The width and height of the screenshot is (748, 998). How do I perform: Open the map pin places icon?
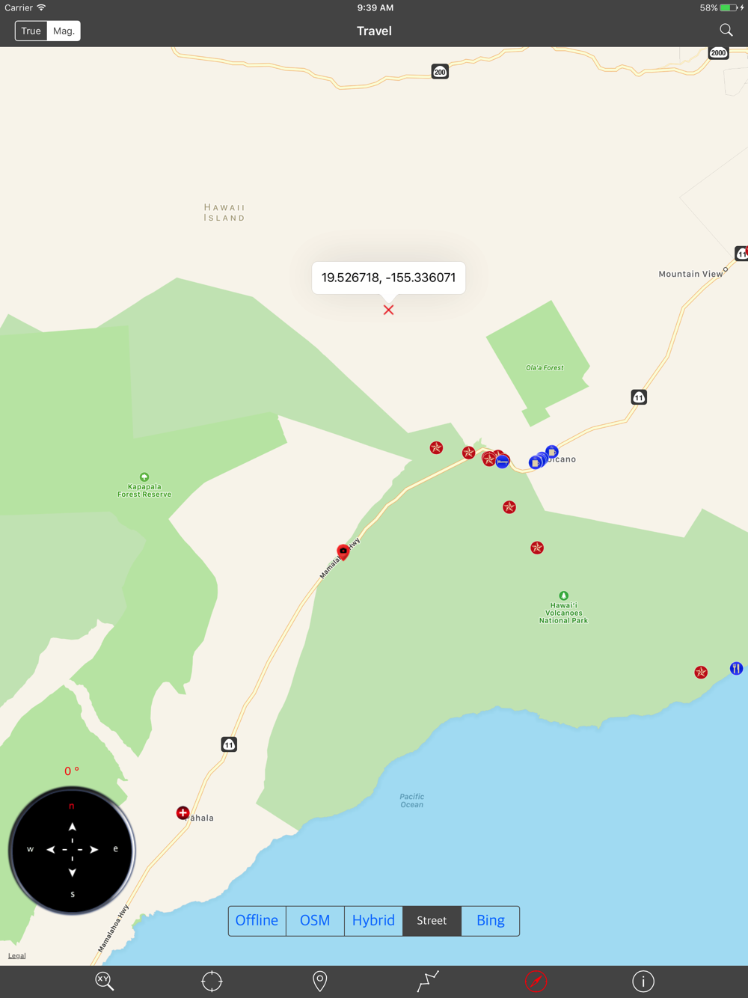pyautogui.click(x=319, y=981)
